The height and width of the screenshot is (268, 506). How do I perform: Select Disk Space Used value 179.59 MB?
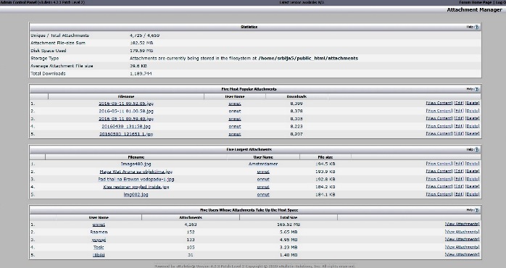[x=141, y=51]
